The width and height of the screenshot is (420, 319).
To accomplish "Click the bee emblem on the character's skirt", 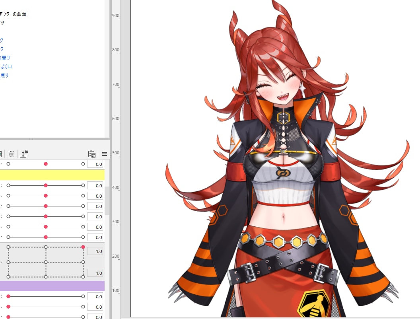I will pyautogui.click(x=314, y=303).
